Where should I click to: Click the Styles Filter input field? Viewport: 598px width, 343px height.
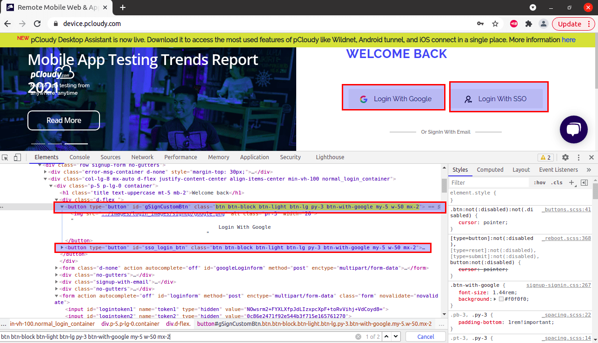(x=489, y=182)
